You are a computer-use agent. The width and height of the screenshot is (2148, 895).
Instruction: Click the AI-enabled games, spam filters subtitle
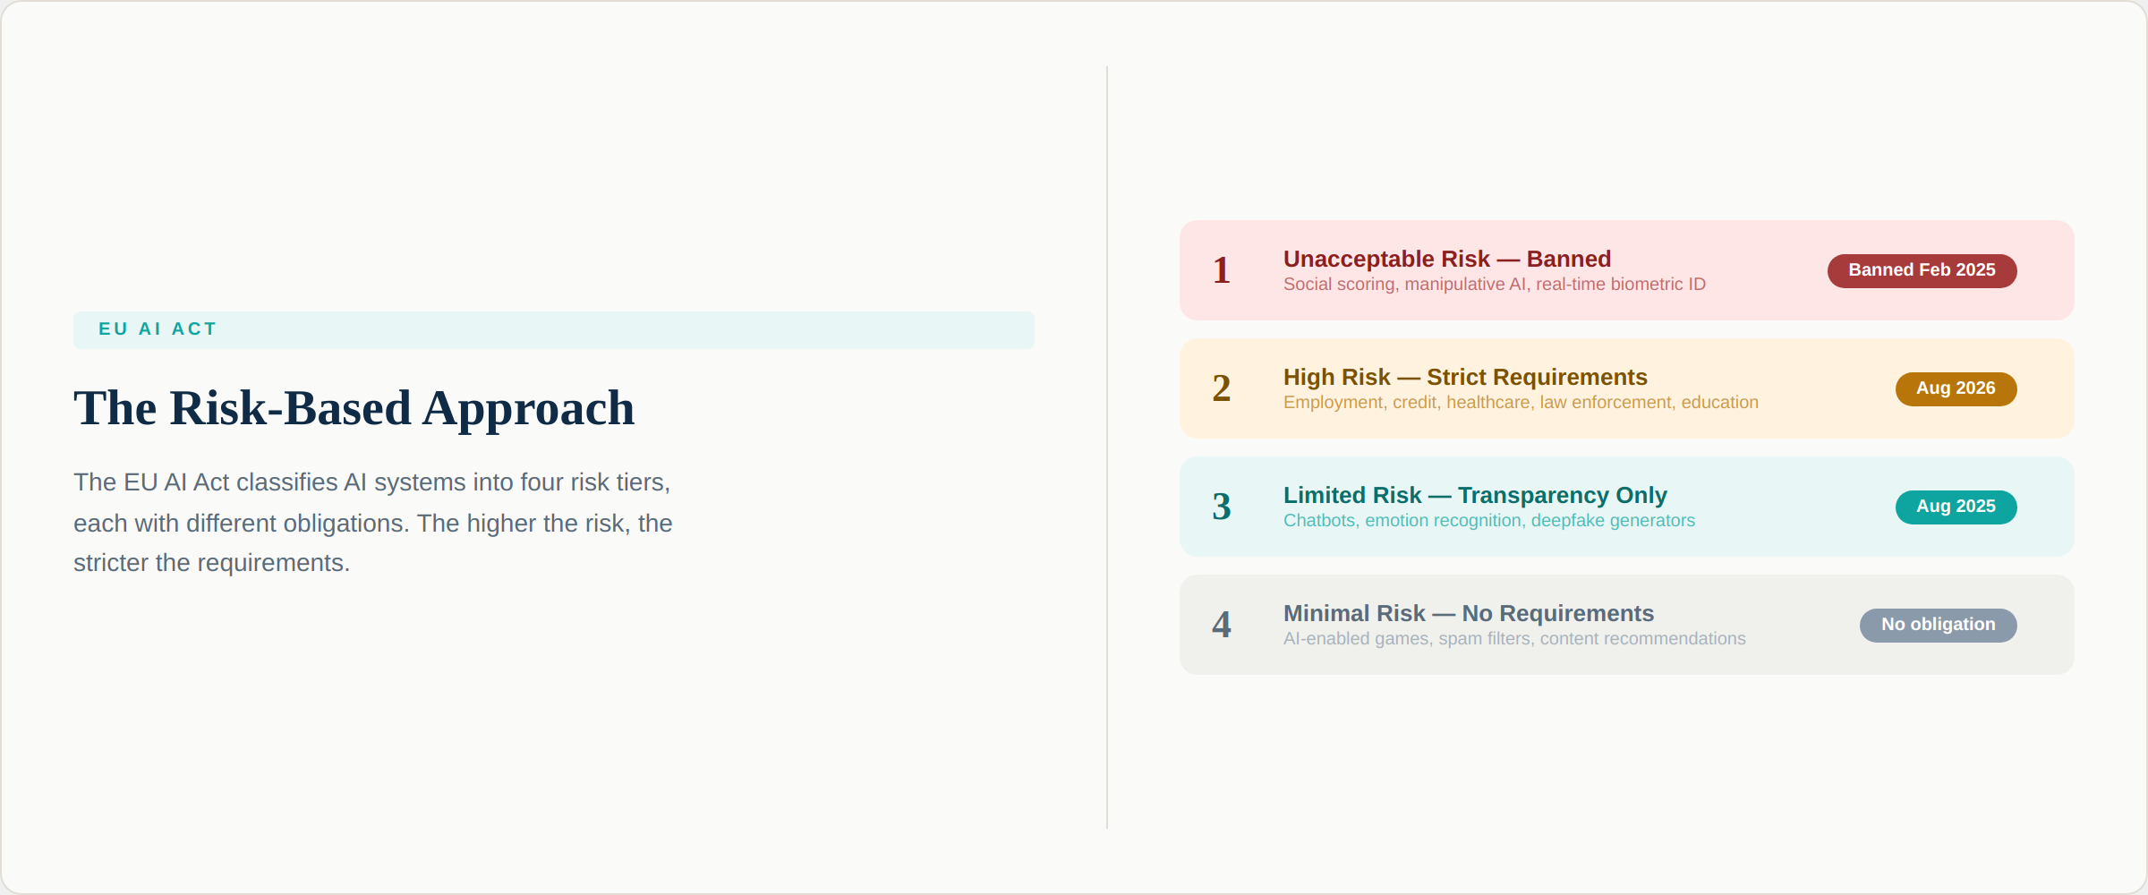[1514, 639]
